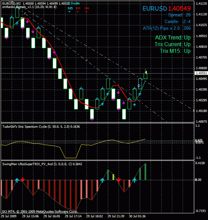Click the 30 Jul 01:36 time label
208x220 pixels.
coord(137,216)
